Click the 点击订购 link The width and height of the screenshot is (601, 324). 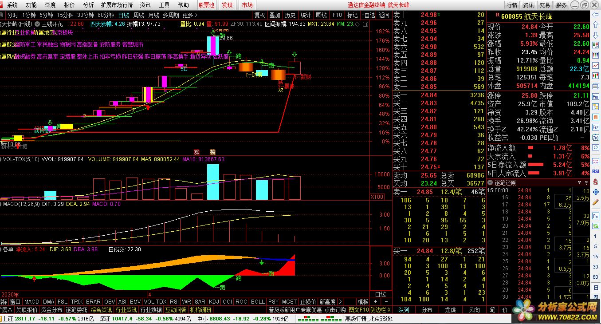tap(335, 310)
